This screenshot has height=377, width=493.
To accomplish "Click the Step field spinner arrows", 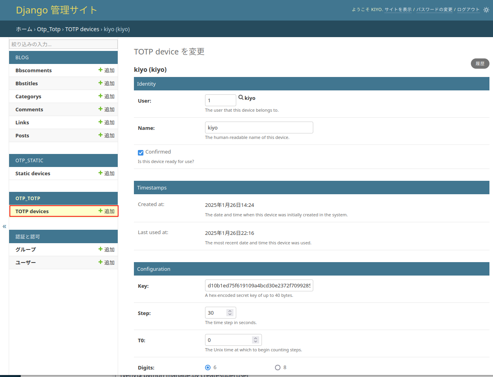I will (x=230, y=313).
